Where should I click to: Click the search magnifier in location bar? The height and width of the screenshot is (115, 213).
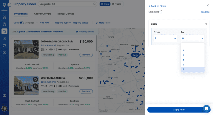click(95, 4)
